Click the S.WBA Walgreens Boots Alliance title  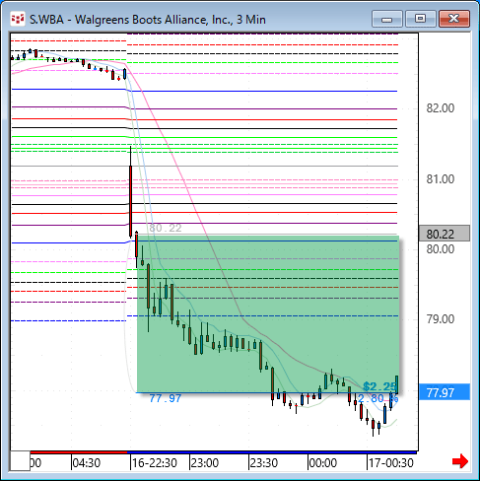coord(148,20)
